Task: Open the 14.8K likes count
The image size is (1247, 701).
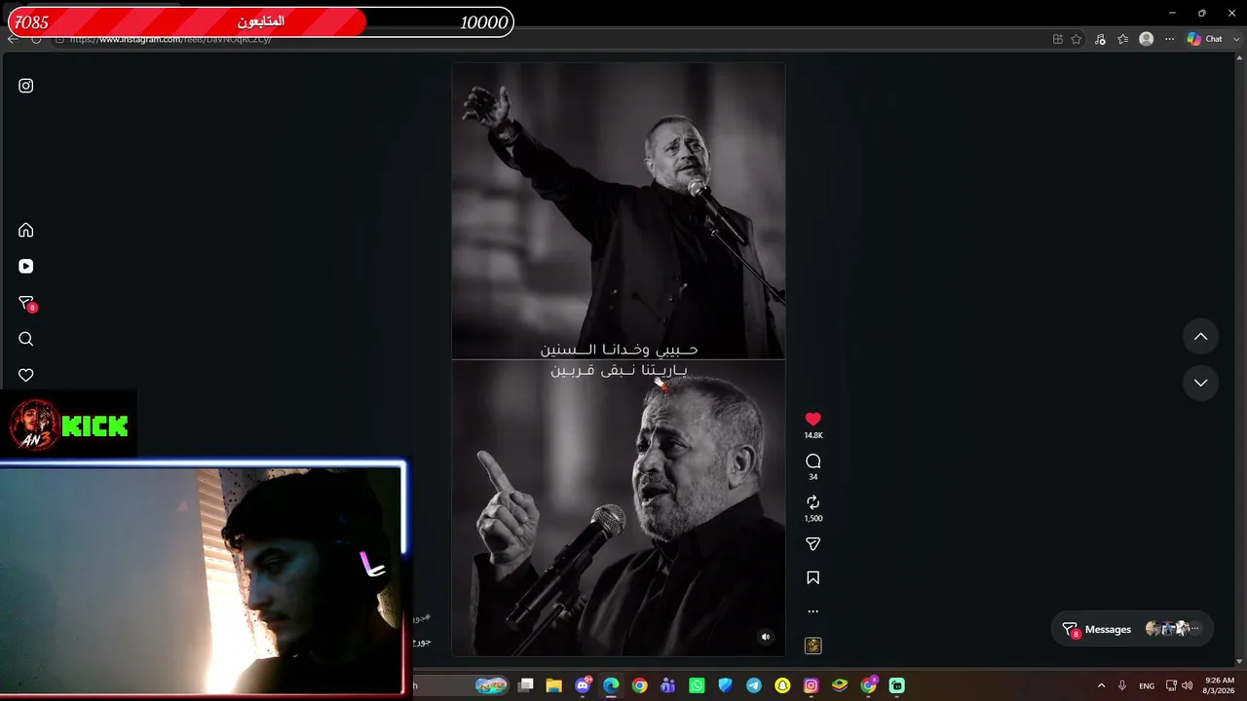Action: click(813, 435)
